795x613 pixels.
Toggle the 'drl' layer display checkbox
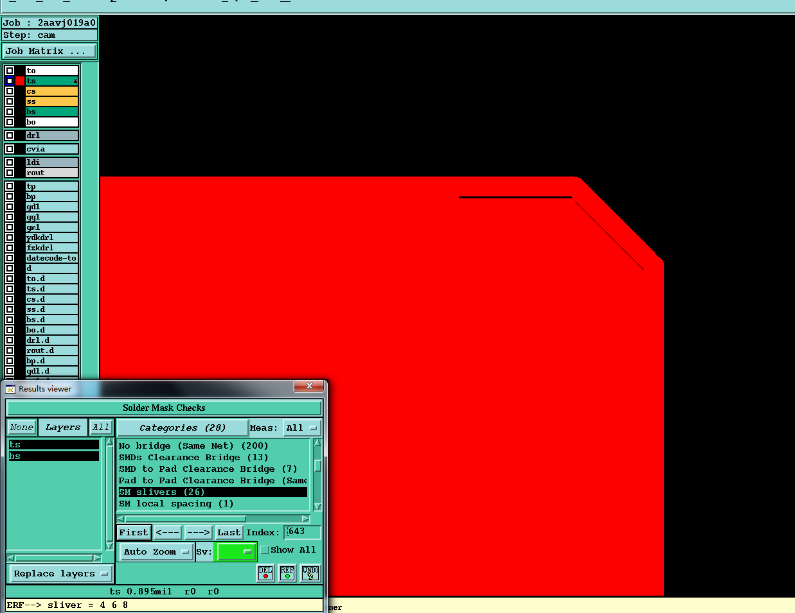(10, 135)
